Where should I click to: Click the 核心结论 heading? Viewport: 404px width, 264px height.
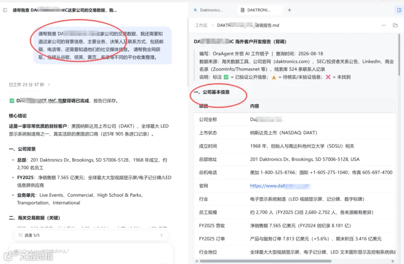click(18, 115)
